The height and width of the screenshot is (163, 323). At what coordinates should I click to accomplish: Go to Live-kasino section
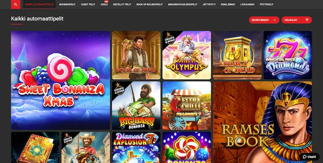247,4
